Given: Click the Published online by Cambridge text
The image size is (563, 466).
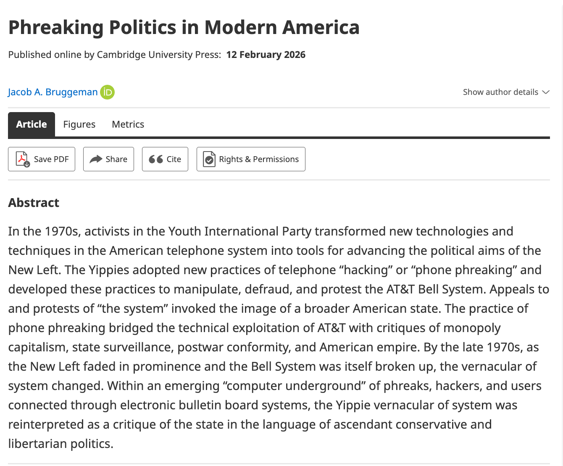Looking at the screenshot, I should [114, 55].
